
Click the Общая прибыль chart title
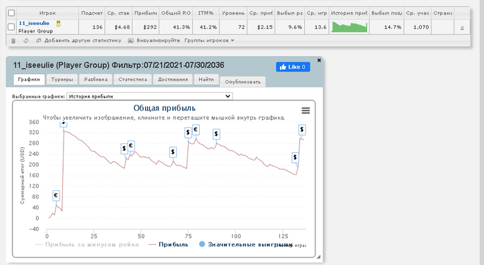pos(165,108)
